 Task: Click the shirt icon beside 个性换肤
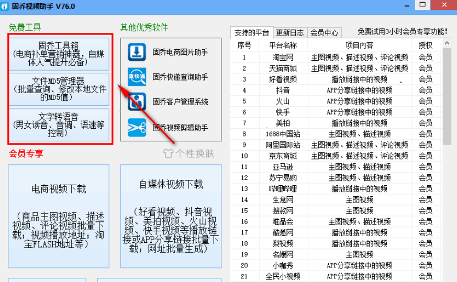pyautogui.click(x=168, y=153)
